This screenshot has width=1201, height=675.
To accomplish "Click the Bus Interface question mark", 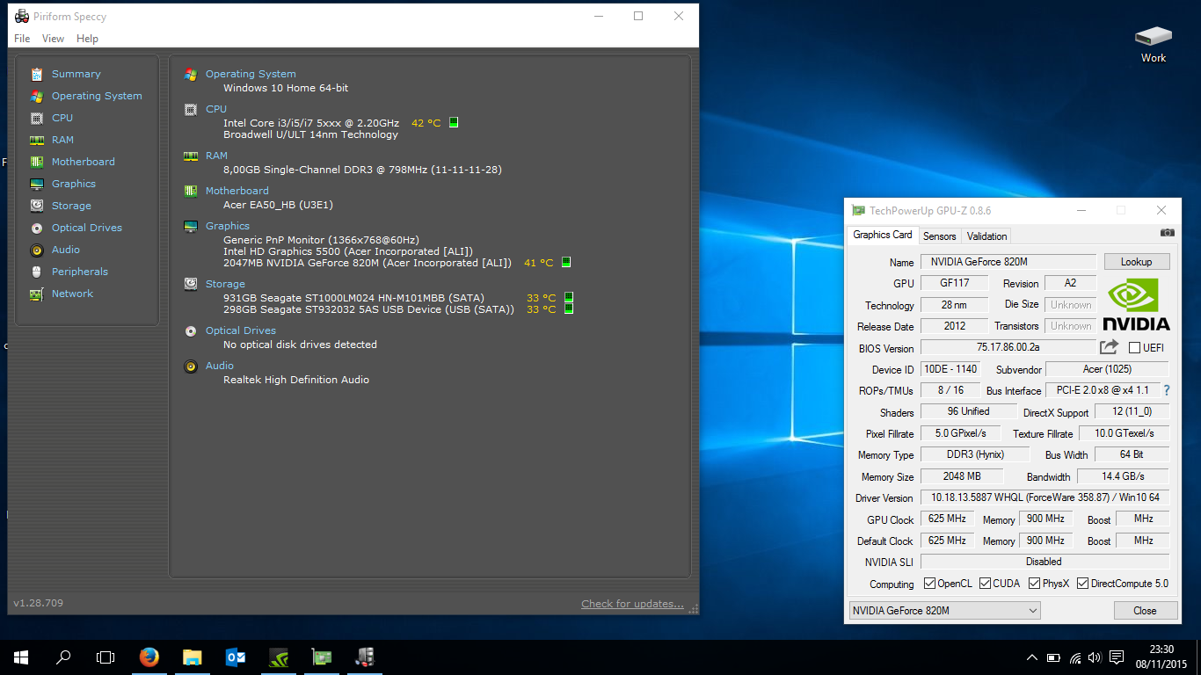I will click(1167, 390).
